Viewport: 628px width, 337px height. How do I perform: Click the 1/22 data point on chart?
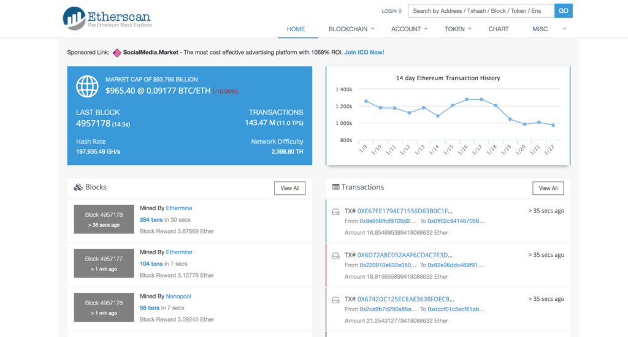pos(553,125)
